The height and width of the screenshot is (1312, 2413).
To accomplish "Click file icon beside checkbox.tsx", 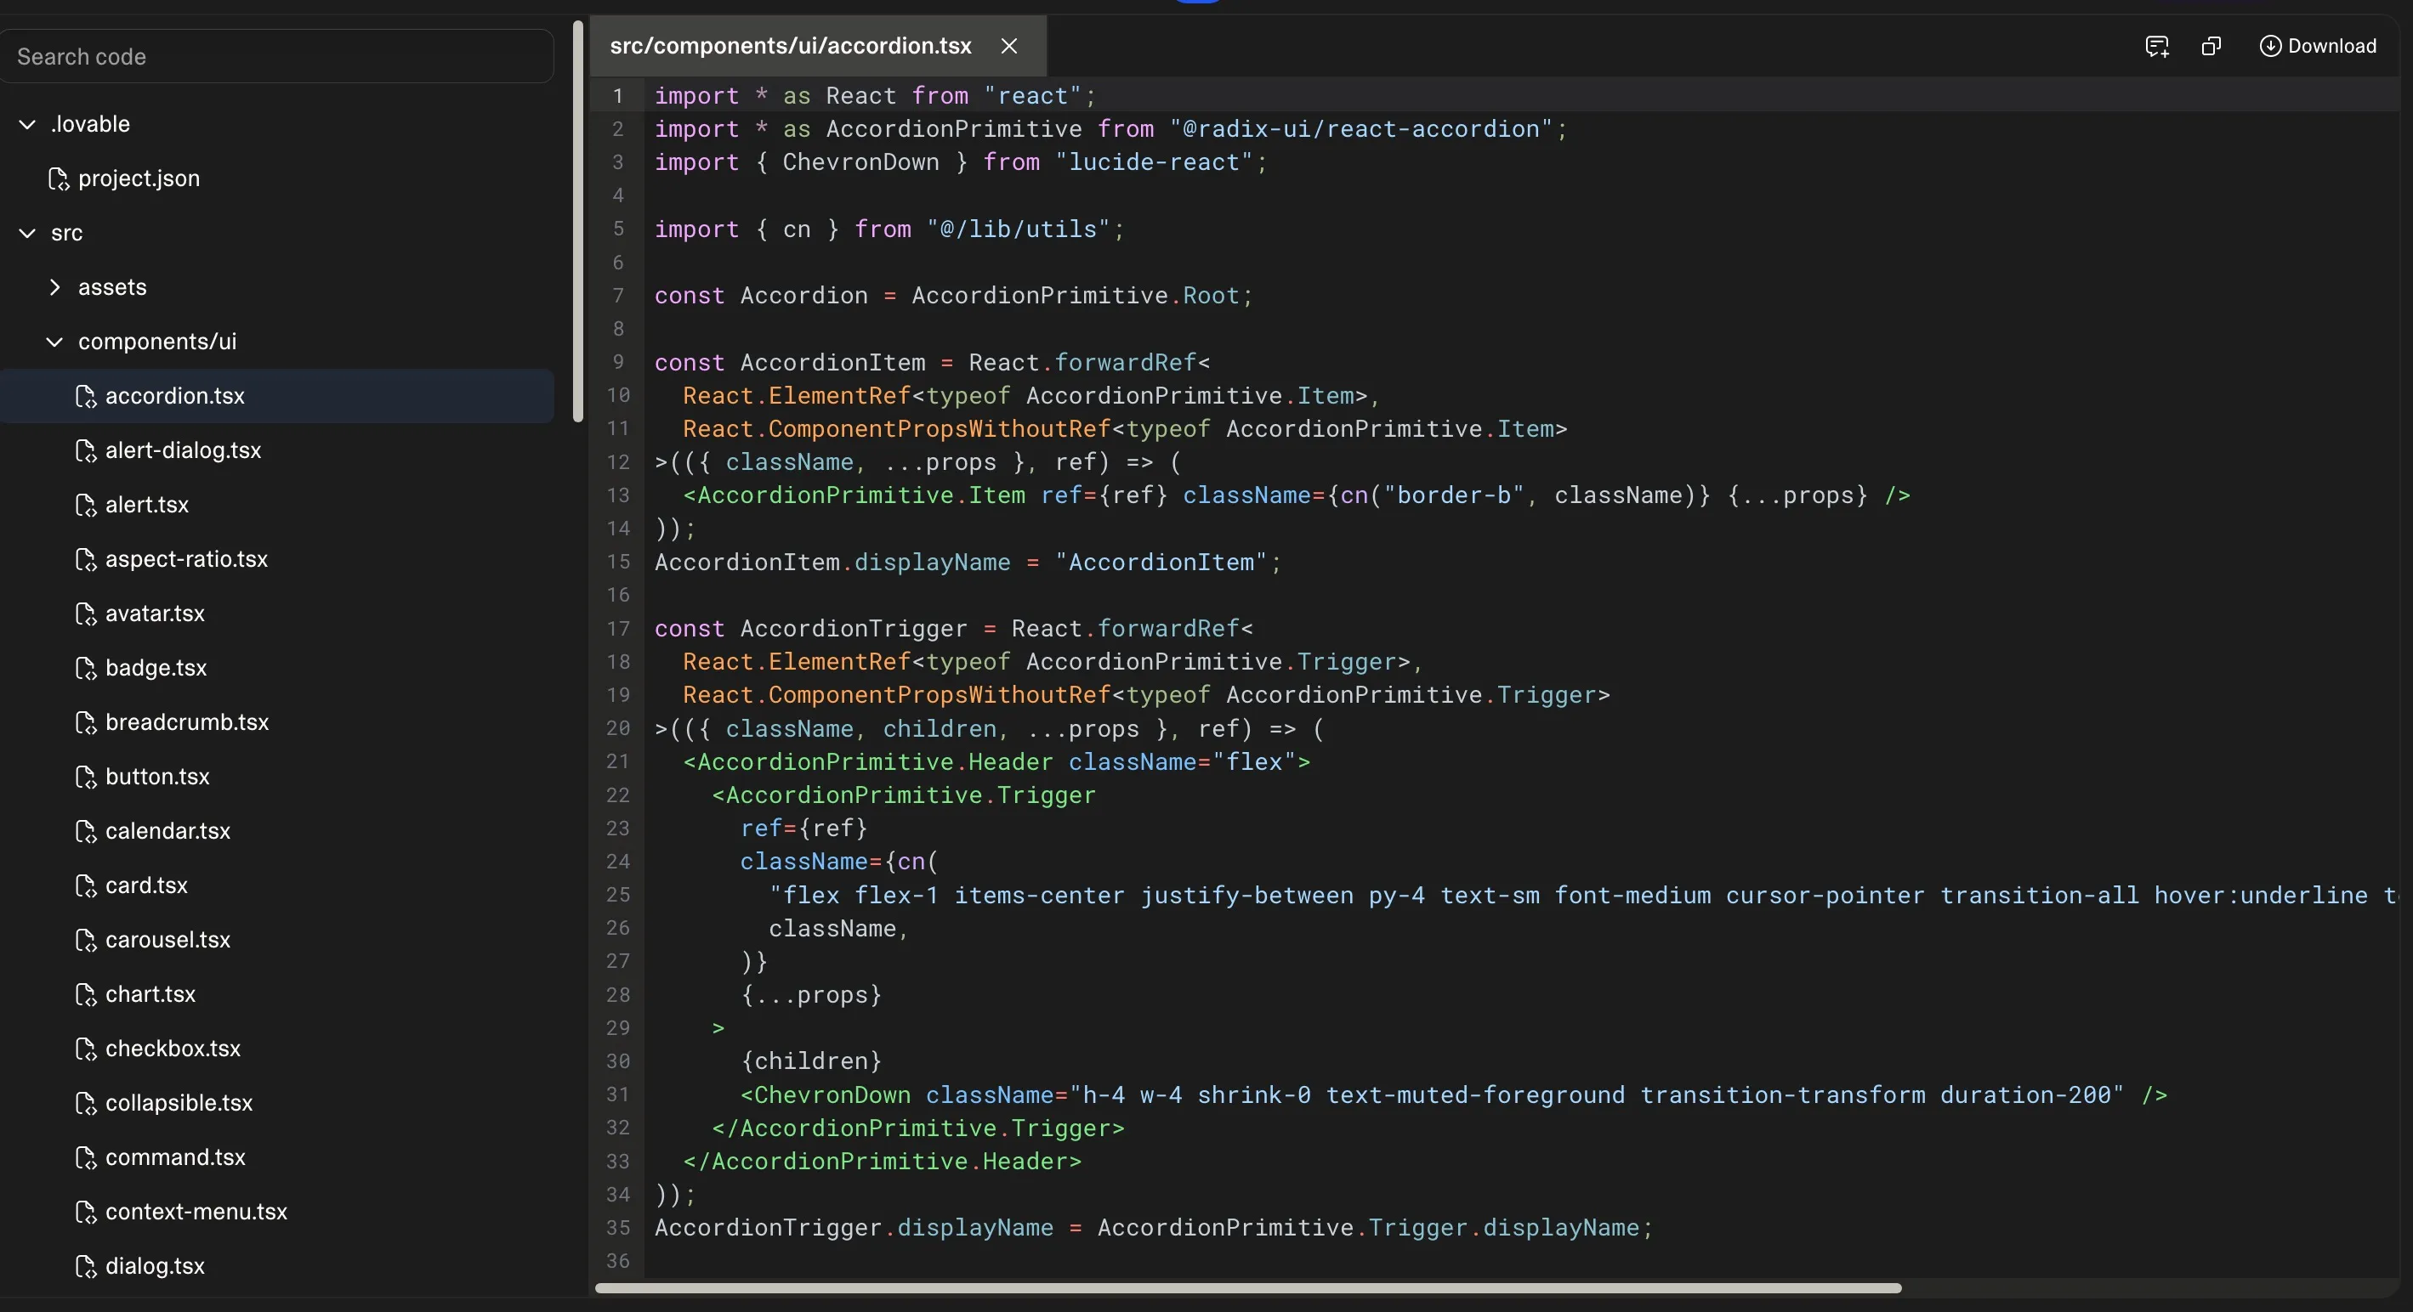I will 85,1048.
